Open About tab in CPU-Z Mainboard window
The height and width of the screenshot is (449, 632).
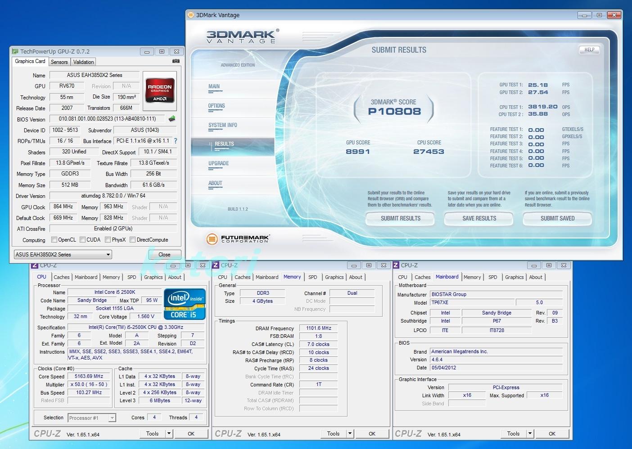coord(536,277)
